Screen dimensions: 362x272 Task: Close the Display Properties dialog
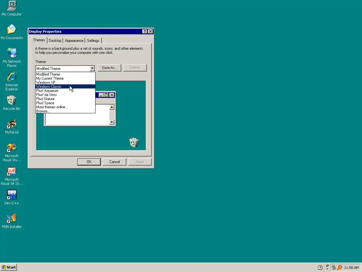pyautogui.click(x=150, y=31)
